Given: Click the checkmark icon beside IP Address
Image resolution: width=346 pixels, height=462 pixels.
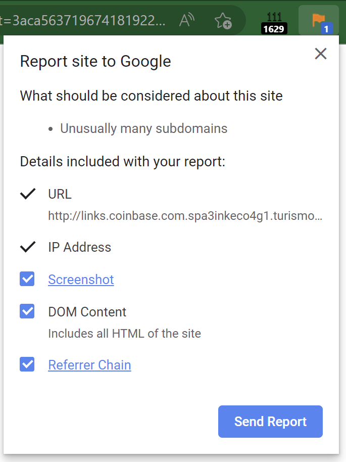Looking at the screenshot, I should tap(27, 247).
